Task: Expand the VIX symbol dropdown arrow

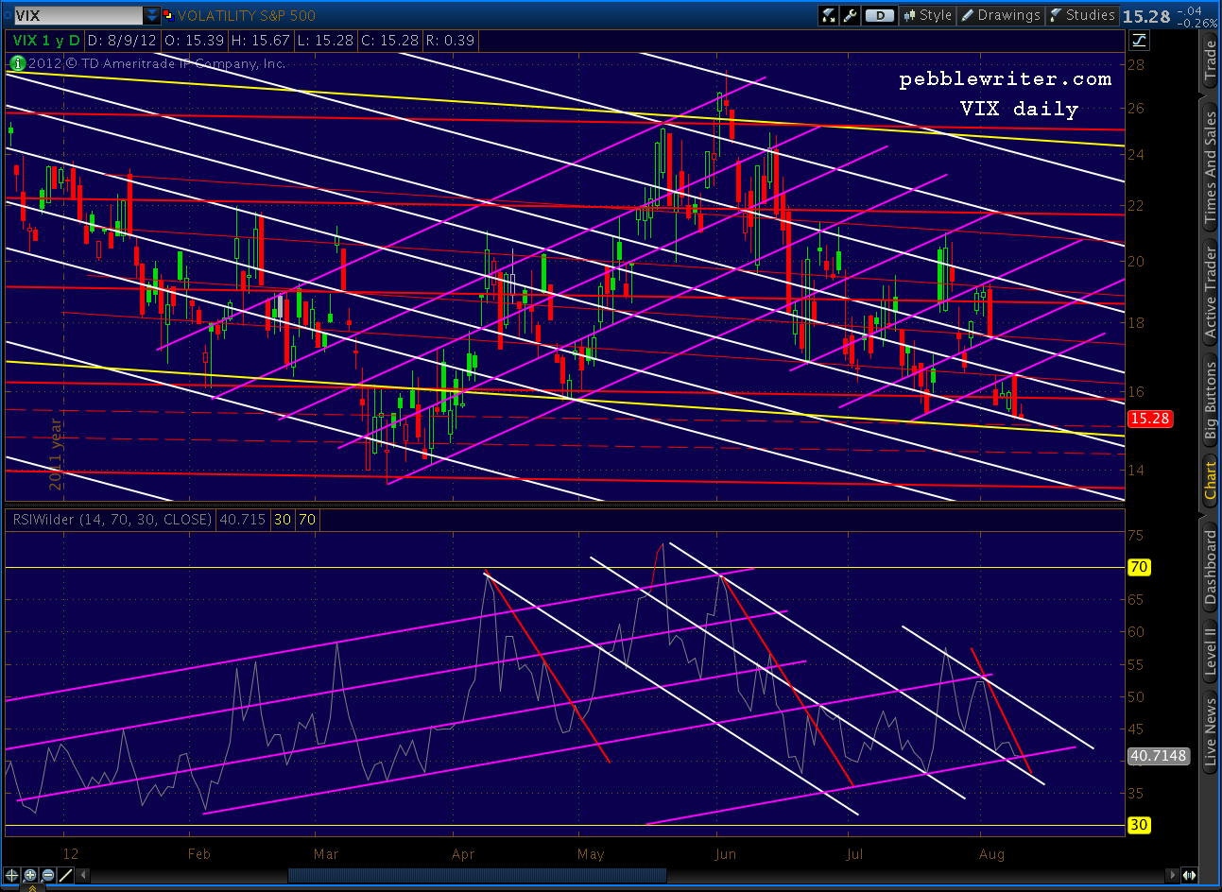Action: pyautogui.click(x=152, y=15)
